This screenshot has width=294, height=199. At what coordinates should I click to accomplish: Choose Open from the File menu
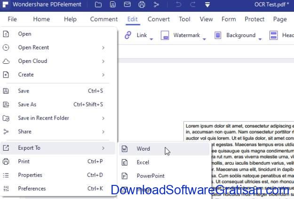coord(59,34)
